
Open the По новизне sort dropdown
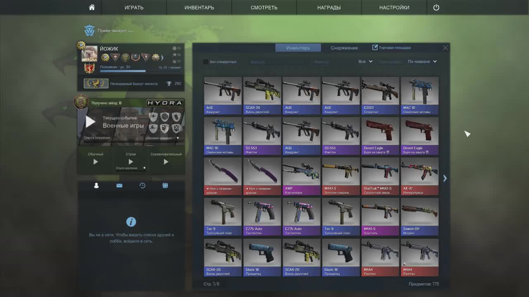click(422, 61)
